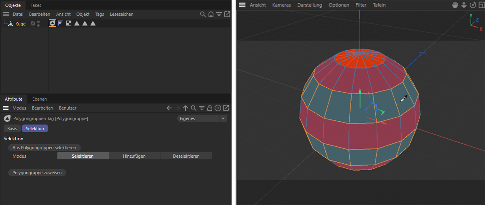
Task: Click Polygongruppe zuweisen button
Action: [x=37, y=173]
